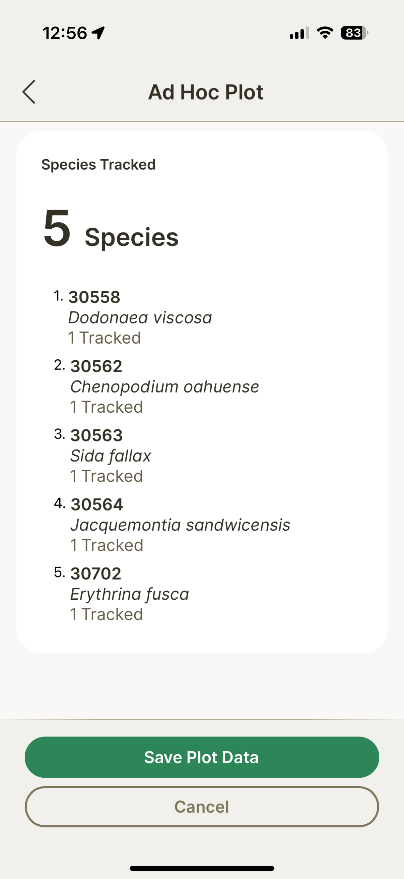Tap the Wi-Fi status icon
Image resolution: width=404 pixels, height=879 pixels.
click(325, 33)
